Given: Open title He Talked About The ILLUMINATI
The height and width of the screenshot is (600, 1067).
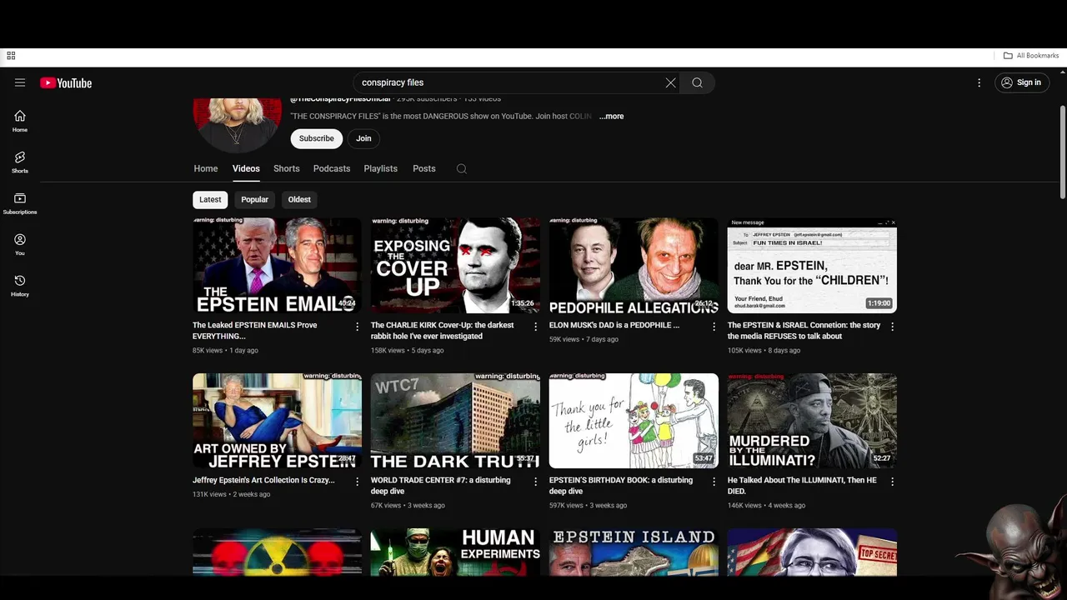Looking at the screenshot, I should tap(802, 486).
